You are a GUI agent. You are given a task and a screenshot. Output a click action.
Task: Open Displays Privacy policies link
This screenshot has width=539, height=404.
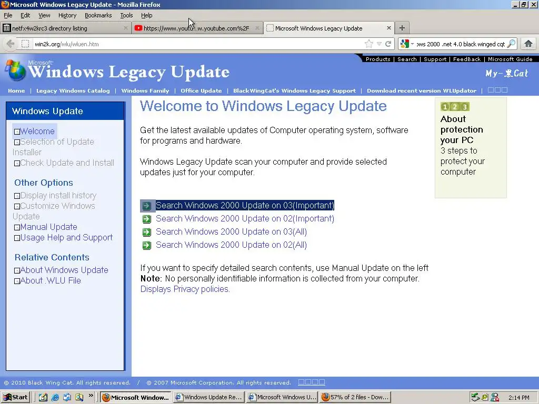185,289
